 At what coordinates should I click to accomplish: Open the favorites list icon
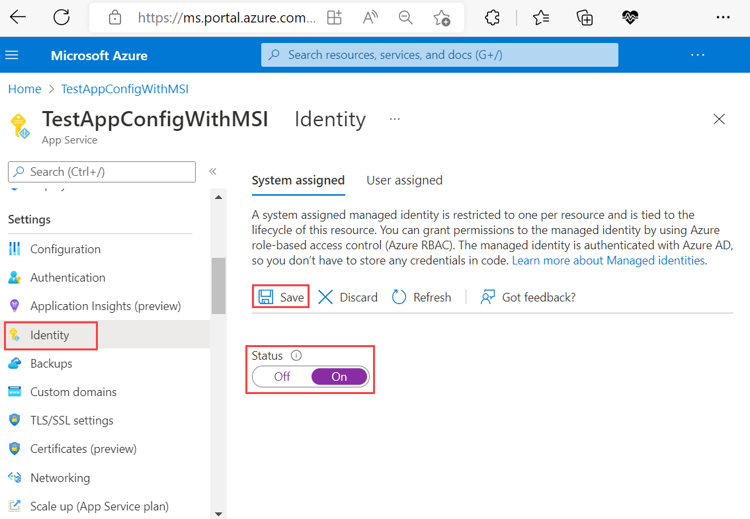(540, 18)
